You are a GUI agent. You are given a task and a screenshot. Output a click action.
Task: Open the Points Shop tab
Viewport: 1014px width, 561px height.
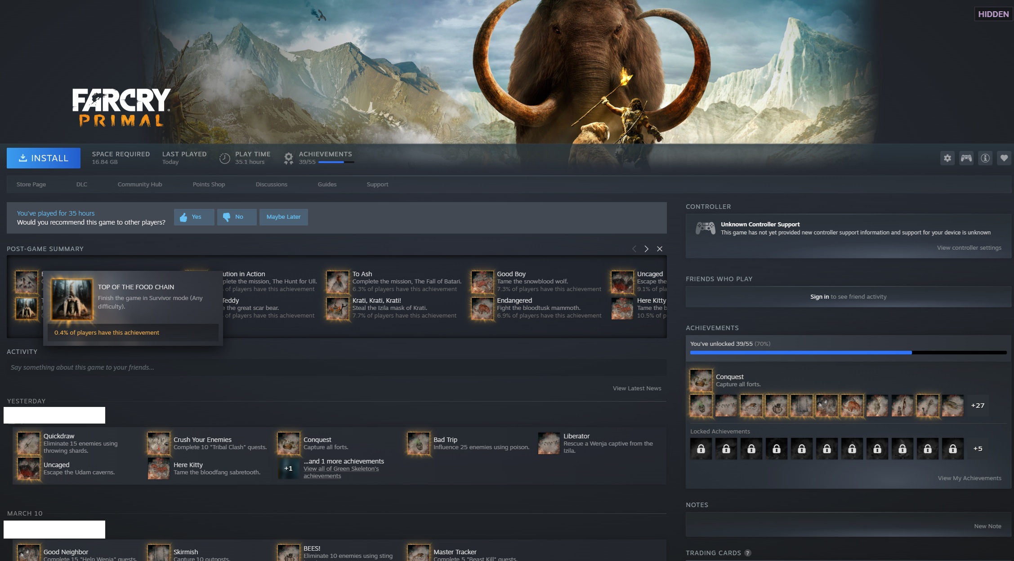click(209, 185)
